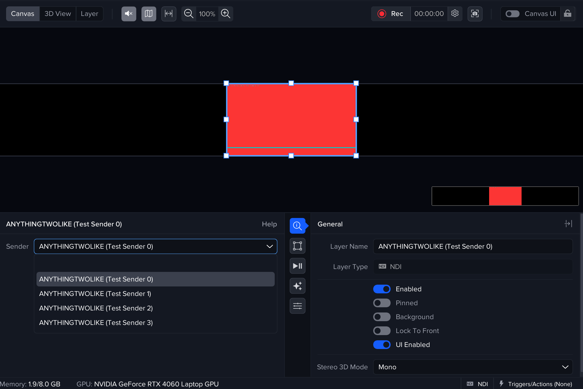Open the Stereo 3D Mode dropdown

click(x=473, y=367)
